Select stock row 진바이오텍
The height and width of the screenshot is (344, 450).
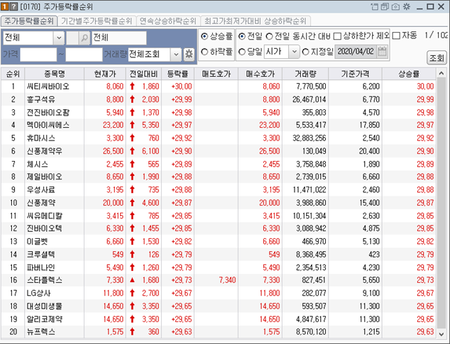pos(219,228)
